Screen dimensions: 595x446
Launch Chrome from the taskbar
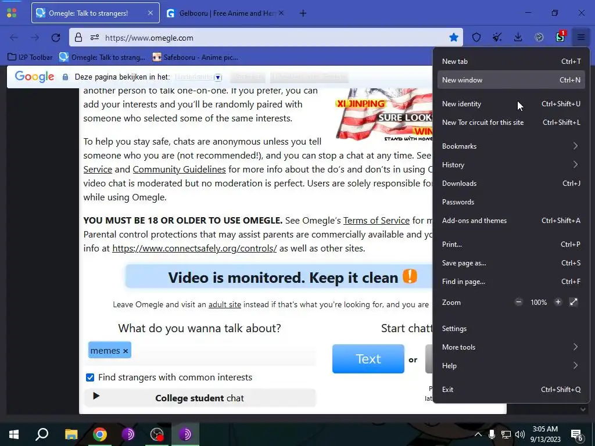point(100,434)
